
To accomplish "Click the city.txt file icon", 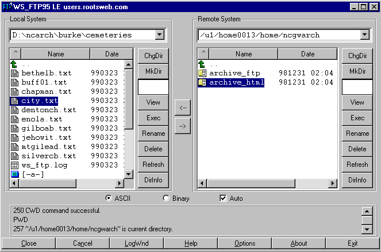I will [x=14, y=101].
